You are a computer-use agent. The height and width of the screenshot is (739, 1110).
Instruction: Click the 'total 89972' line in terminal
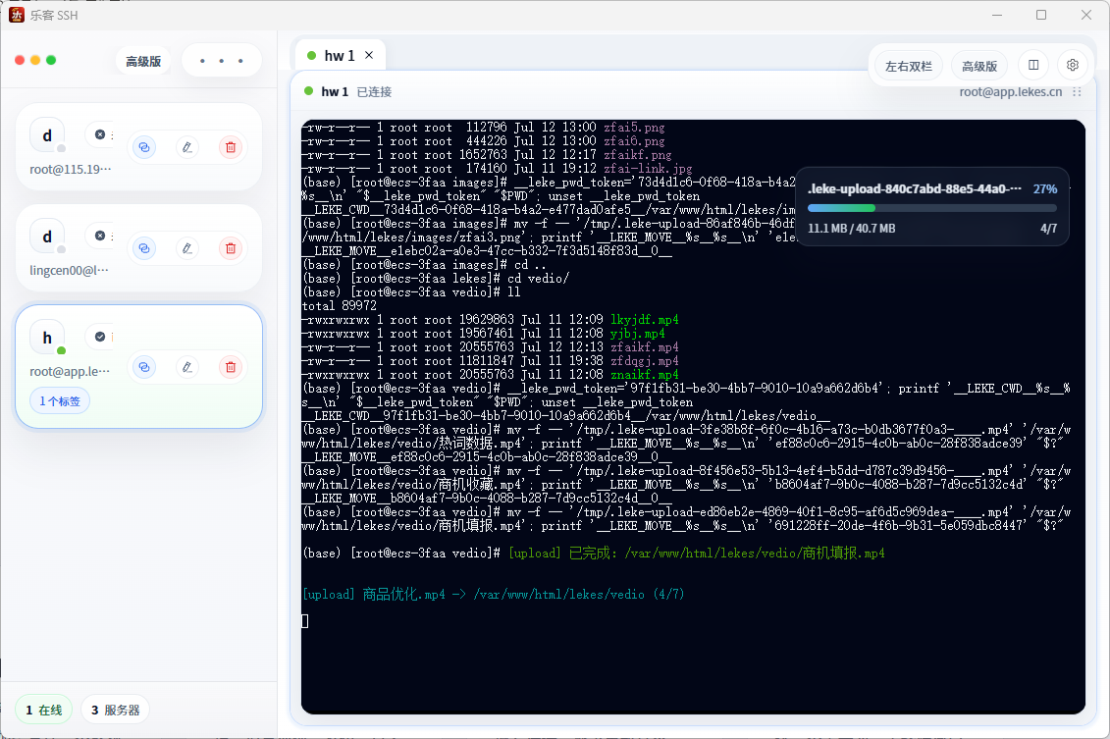(340, 306)
